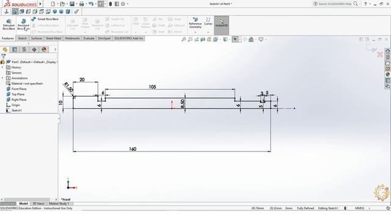
Task: Click the New document icon
Action: pos(53,4)
